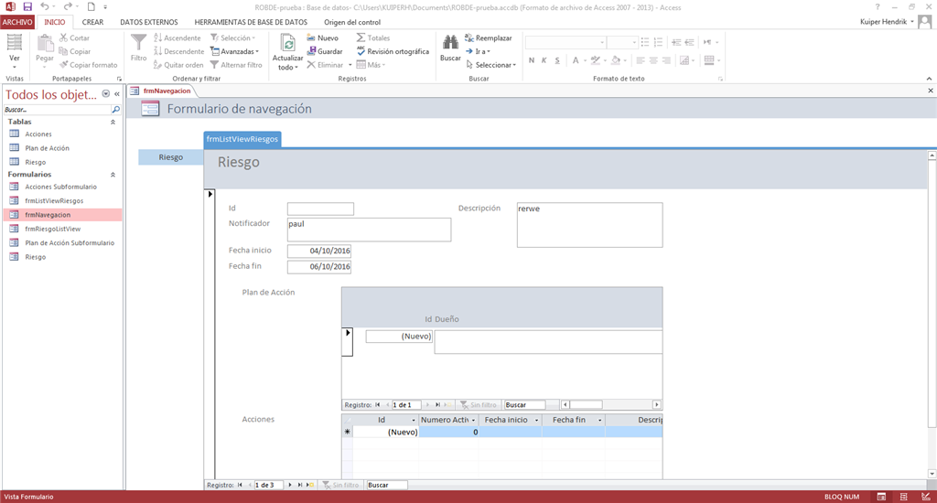Click the Descripción text box

(590, 225)
